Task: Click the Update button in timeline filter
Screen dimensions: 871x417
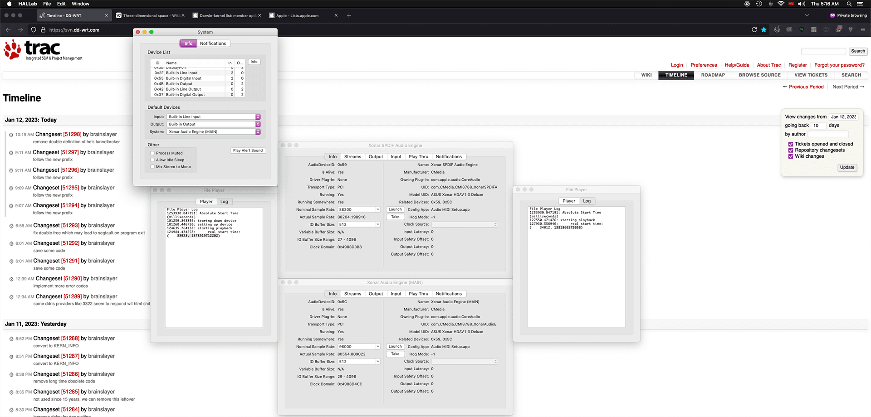Action: pos(847,168)
